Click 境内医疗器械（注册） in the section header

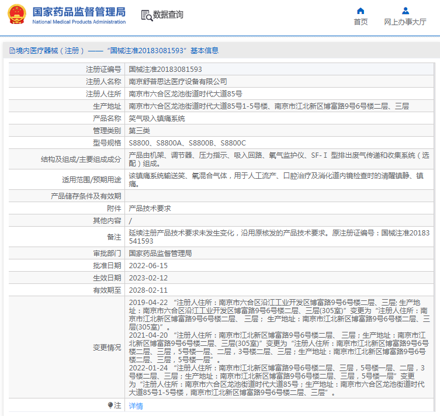tap(50, 51)
